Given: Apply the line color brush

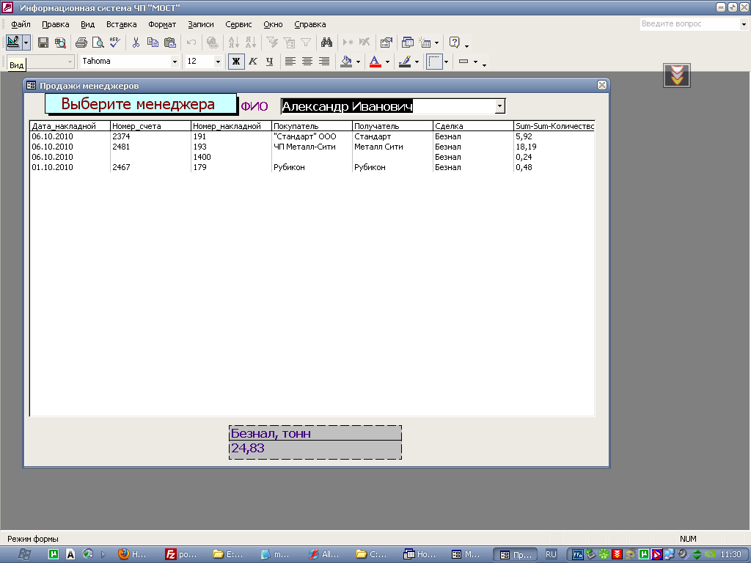Looking at the screenshot, I should [x=405, y=62].
